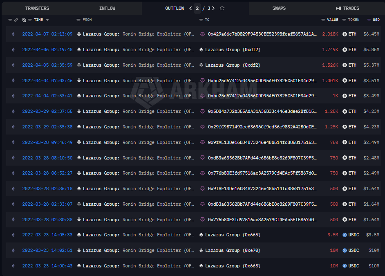
Task: Click Ethereum chain icon on 2022-03-28 09:46:49 row
Action: tap(13, 142)
